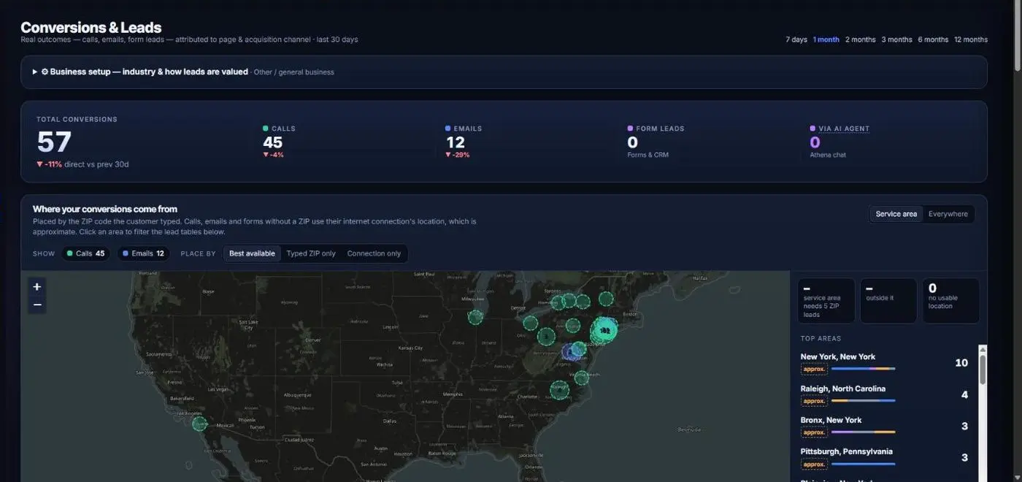The width and height of the screenshot is (1022, 482).
Task: Click the Calls count 45 stat
Action: (x=272, y=142)
